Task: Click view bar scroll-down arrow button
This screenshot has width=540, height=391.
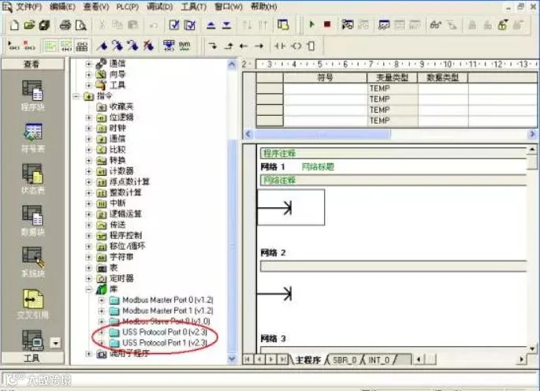Action: [56, 343]
